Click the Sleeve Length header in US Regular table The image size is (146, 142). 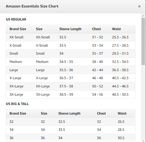70,29
